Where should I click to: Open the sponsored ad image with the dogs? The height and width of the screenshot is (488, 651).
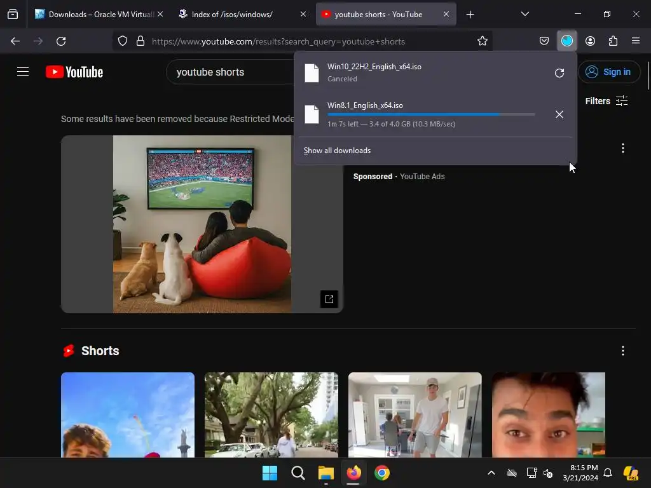[202, 224]
